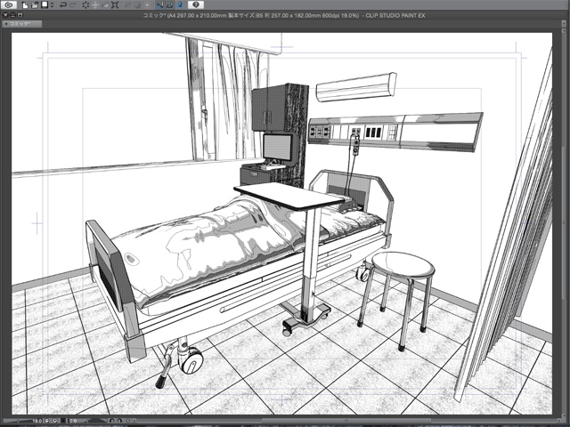Toggle Show border of selected area
The height and width of the screenshot is (427, 570).
coord(148,5)
